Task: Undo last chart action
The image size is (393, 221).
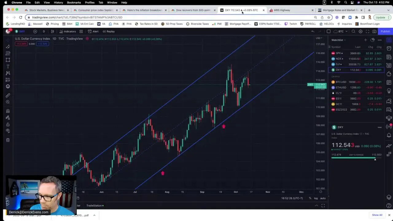Action: 313,31
